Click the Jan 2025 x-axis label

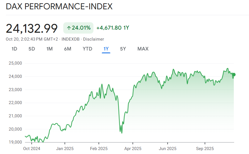pyautogui.click(x=65, y=148)
